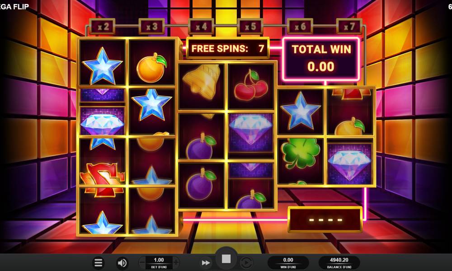Open the hamburger menu icon

point(98,263)
